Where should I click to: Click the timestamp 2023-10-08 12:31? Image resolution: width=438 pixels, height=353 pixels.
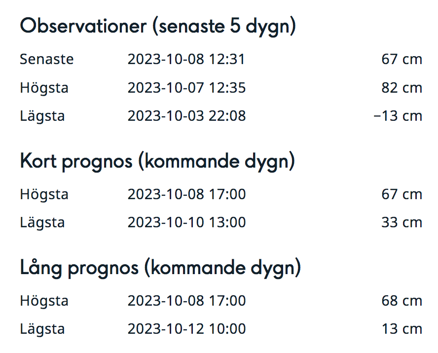(x=186, y=59)
